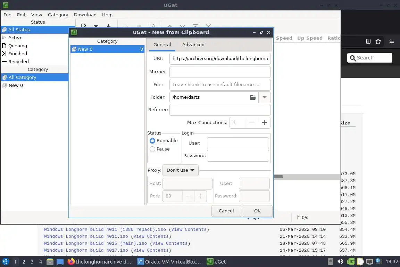Screen dimensions: 400x267
Task: Click the removable media eject tray icon
Action: [330, 261]
